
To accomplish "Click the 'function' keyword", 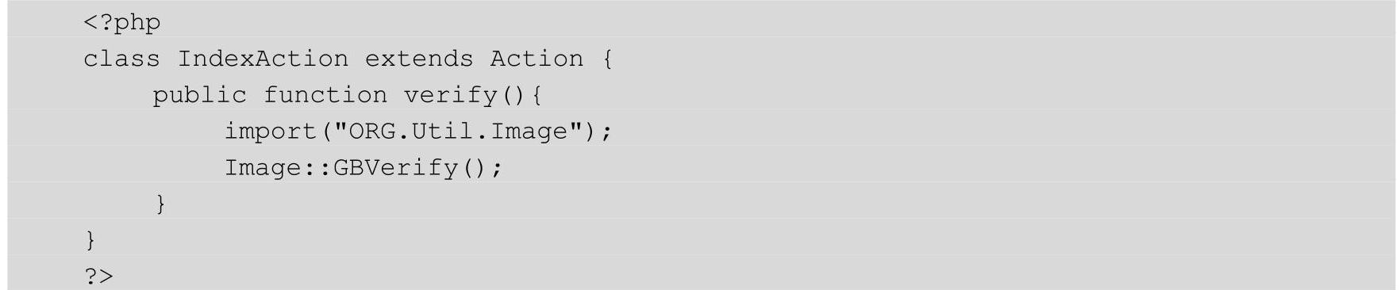I will 325,95.
